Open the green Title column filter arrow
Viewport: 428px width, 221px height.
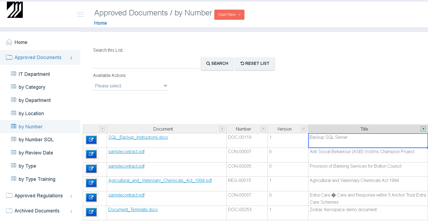(423, 129)
